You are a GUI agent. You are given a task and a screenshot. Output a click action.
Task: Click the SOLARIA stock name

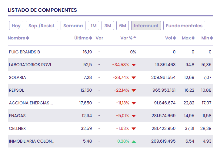tap(18, 77)
